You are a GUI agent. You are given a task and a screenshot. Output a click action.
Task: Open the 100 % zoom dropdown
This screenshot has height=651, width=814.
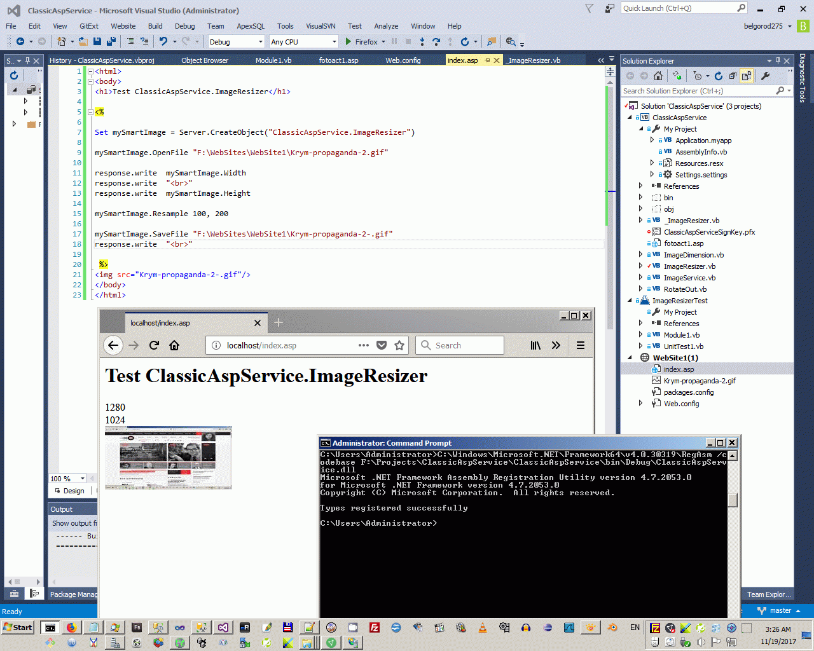point(82,478)
